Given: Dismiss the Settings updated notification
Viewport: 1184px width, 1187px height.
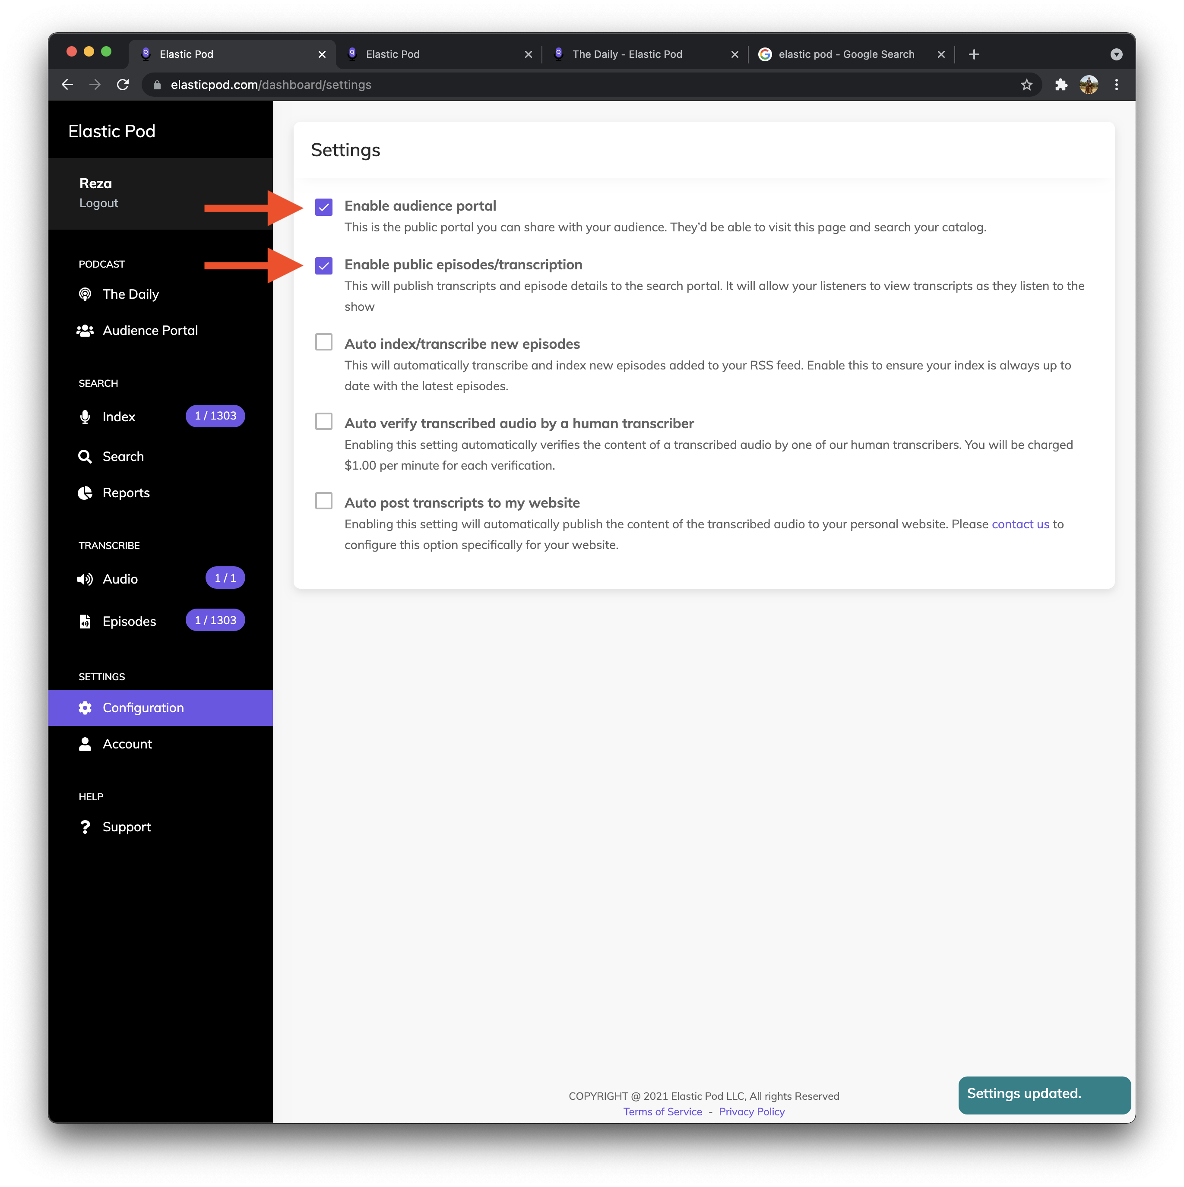Looking at the screenshot, I should coord(1044,1095).
